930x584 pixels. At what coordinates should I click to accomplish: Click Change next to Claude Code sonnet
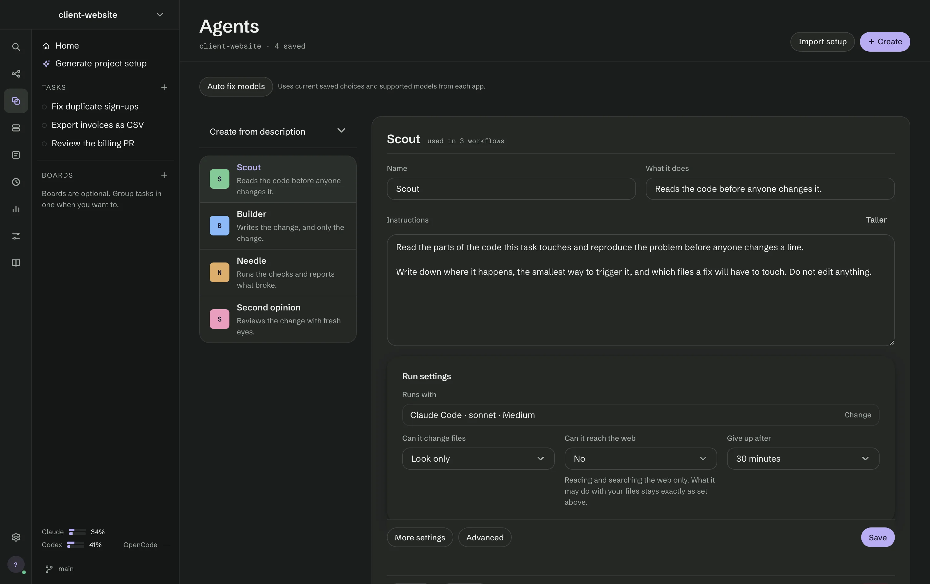(x=858, y=415)
